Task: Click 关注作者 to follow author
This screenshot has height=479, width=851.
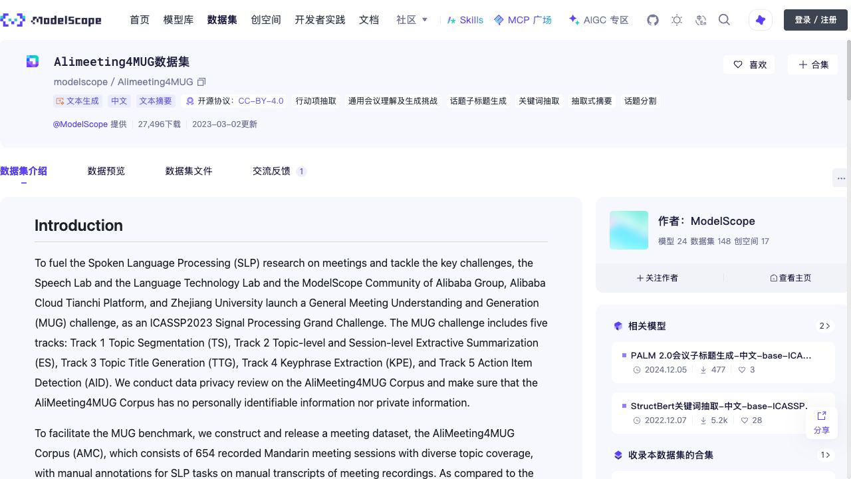Action: (x=658, y=278)
